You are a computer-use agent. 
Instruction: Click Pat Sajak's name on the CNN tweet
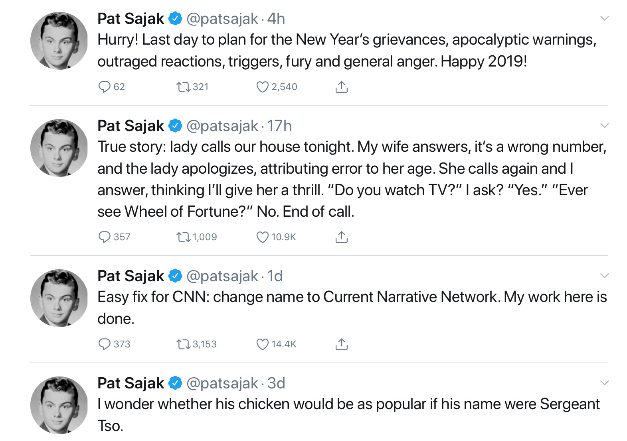point(131,276)
